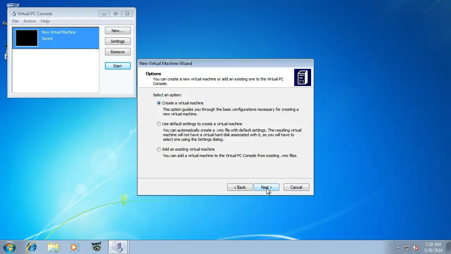Start the New Virtual Machine
The height and width of the screenshot is (254, 451).
click(118, 66)
